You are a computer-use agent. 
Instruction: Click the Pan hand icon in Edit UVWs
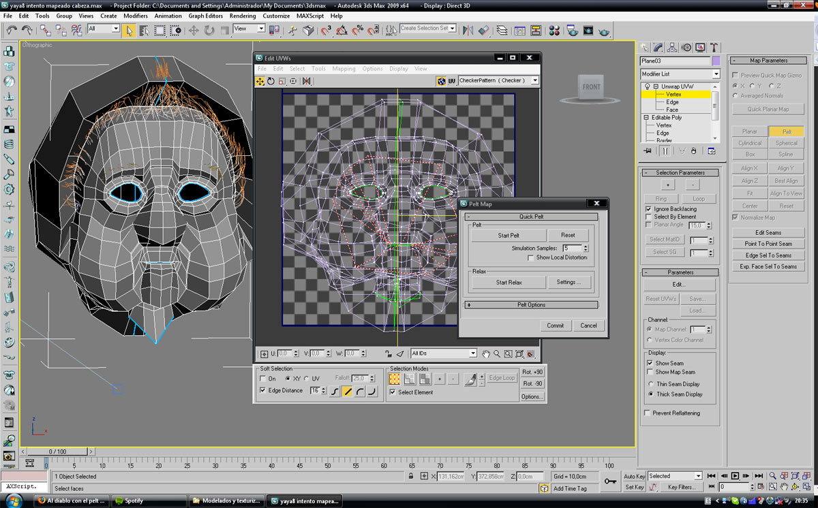486,354
